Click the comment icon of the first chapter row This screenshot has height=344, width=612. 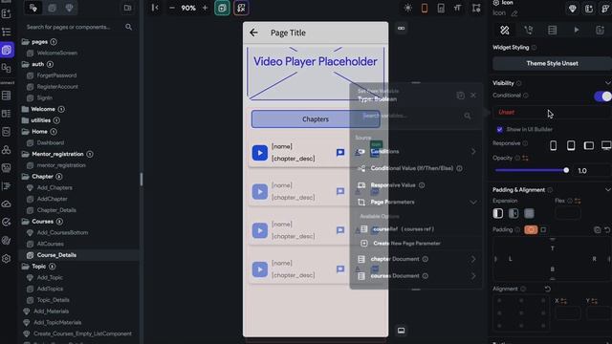(340, 153)
